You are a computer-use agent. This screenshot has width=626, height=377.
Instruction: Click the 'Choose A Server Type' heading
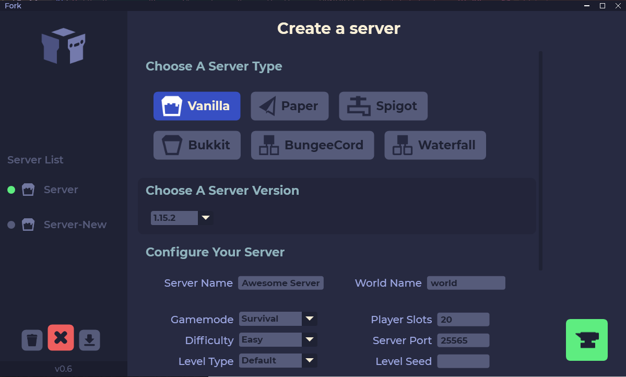point(214,66)
